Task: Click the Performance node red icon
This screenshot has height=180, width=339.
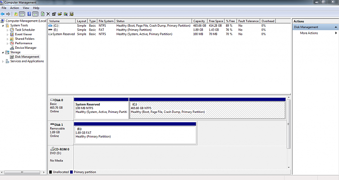Action: tap(12, 43)
